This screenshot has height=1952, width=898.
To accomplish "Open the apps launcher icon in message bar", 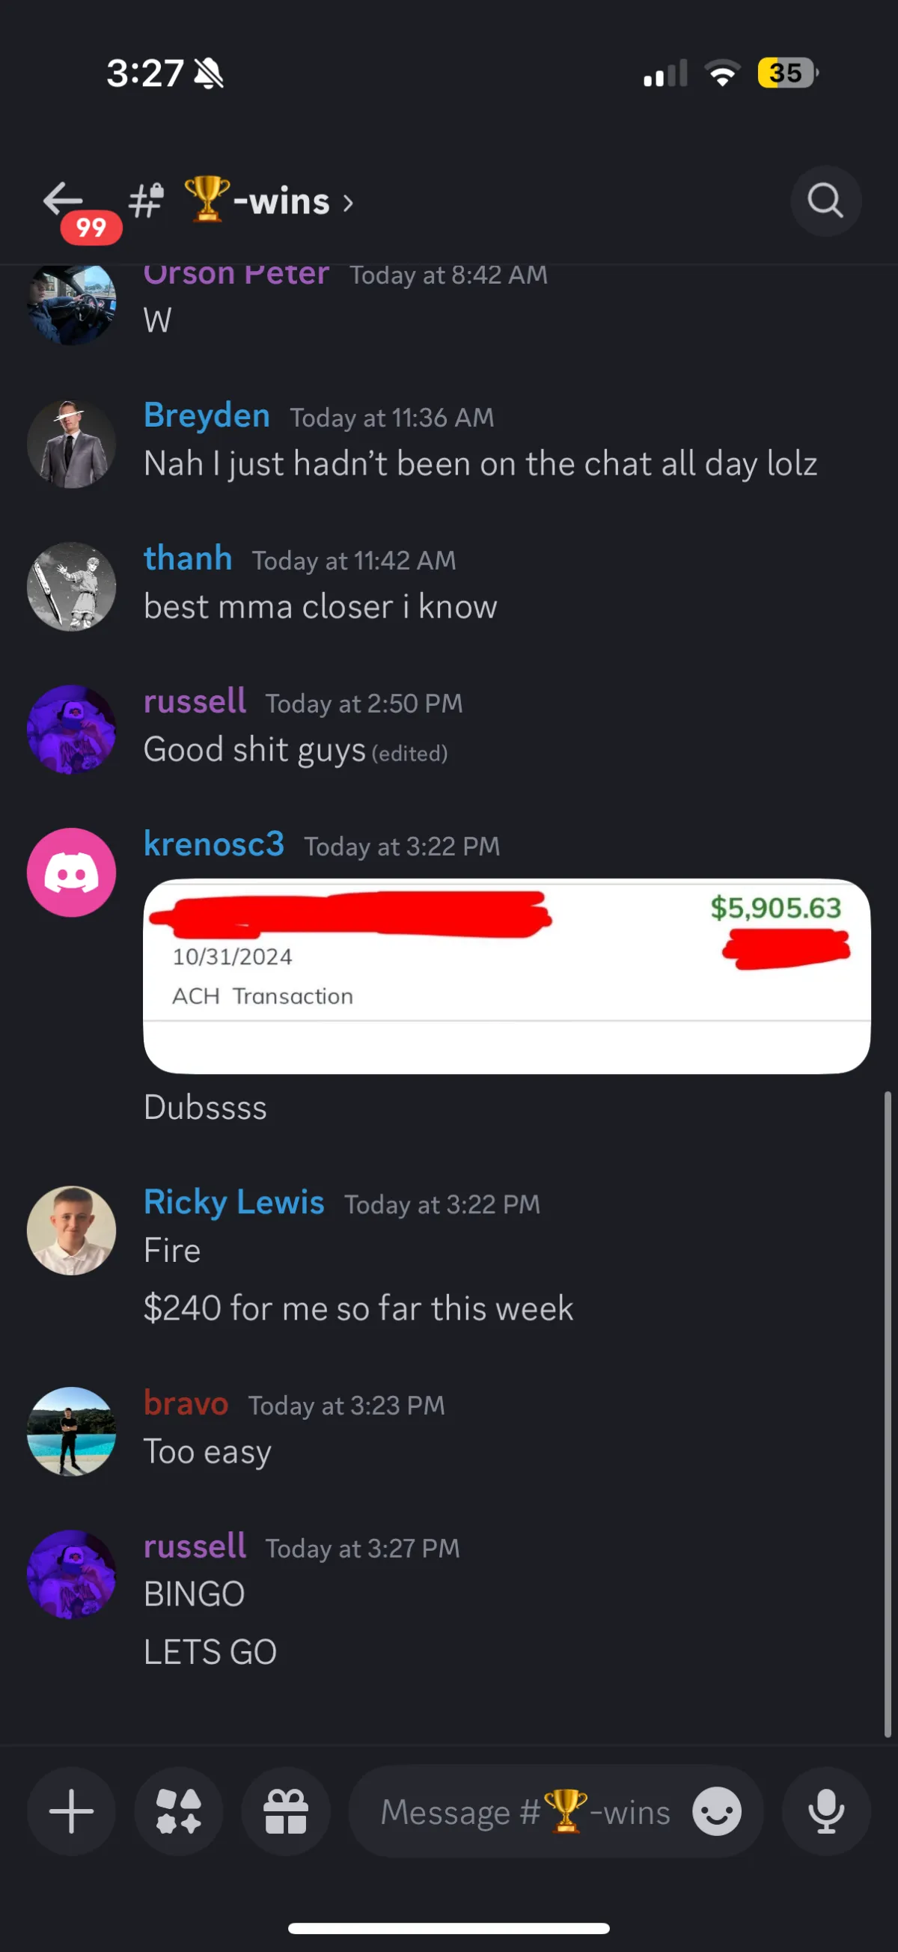I will click(x=179, y=1812).
